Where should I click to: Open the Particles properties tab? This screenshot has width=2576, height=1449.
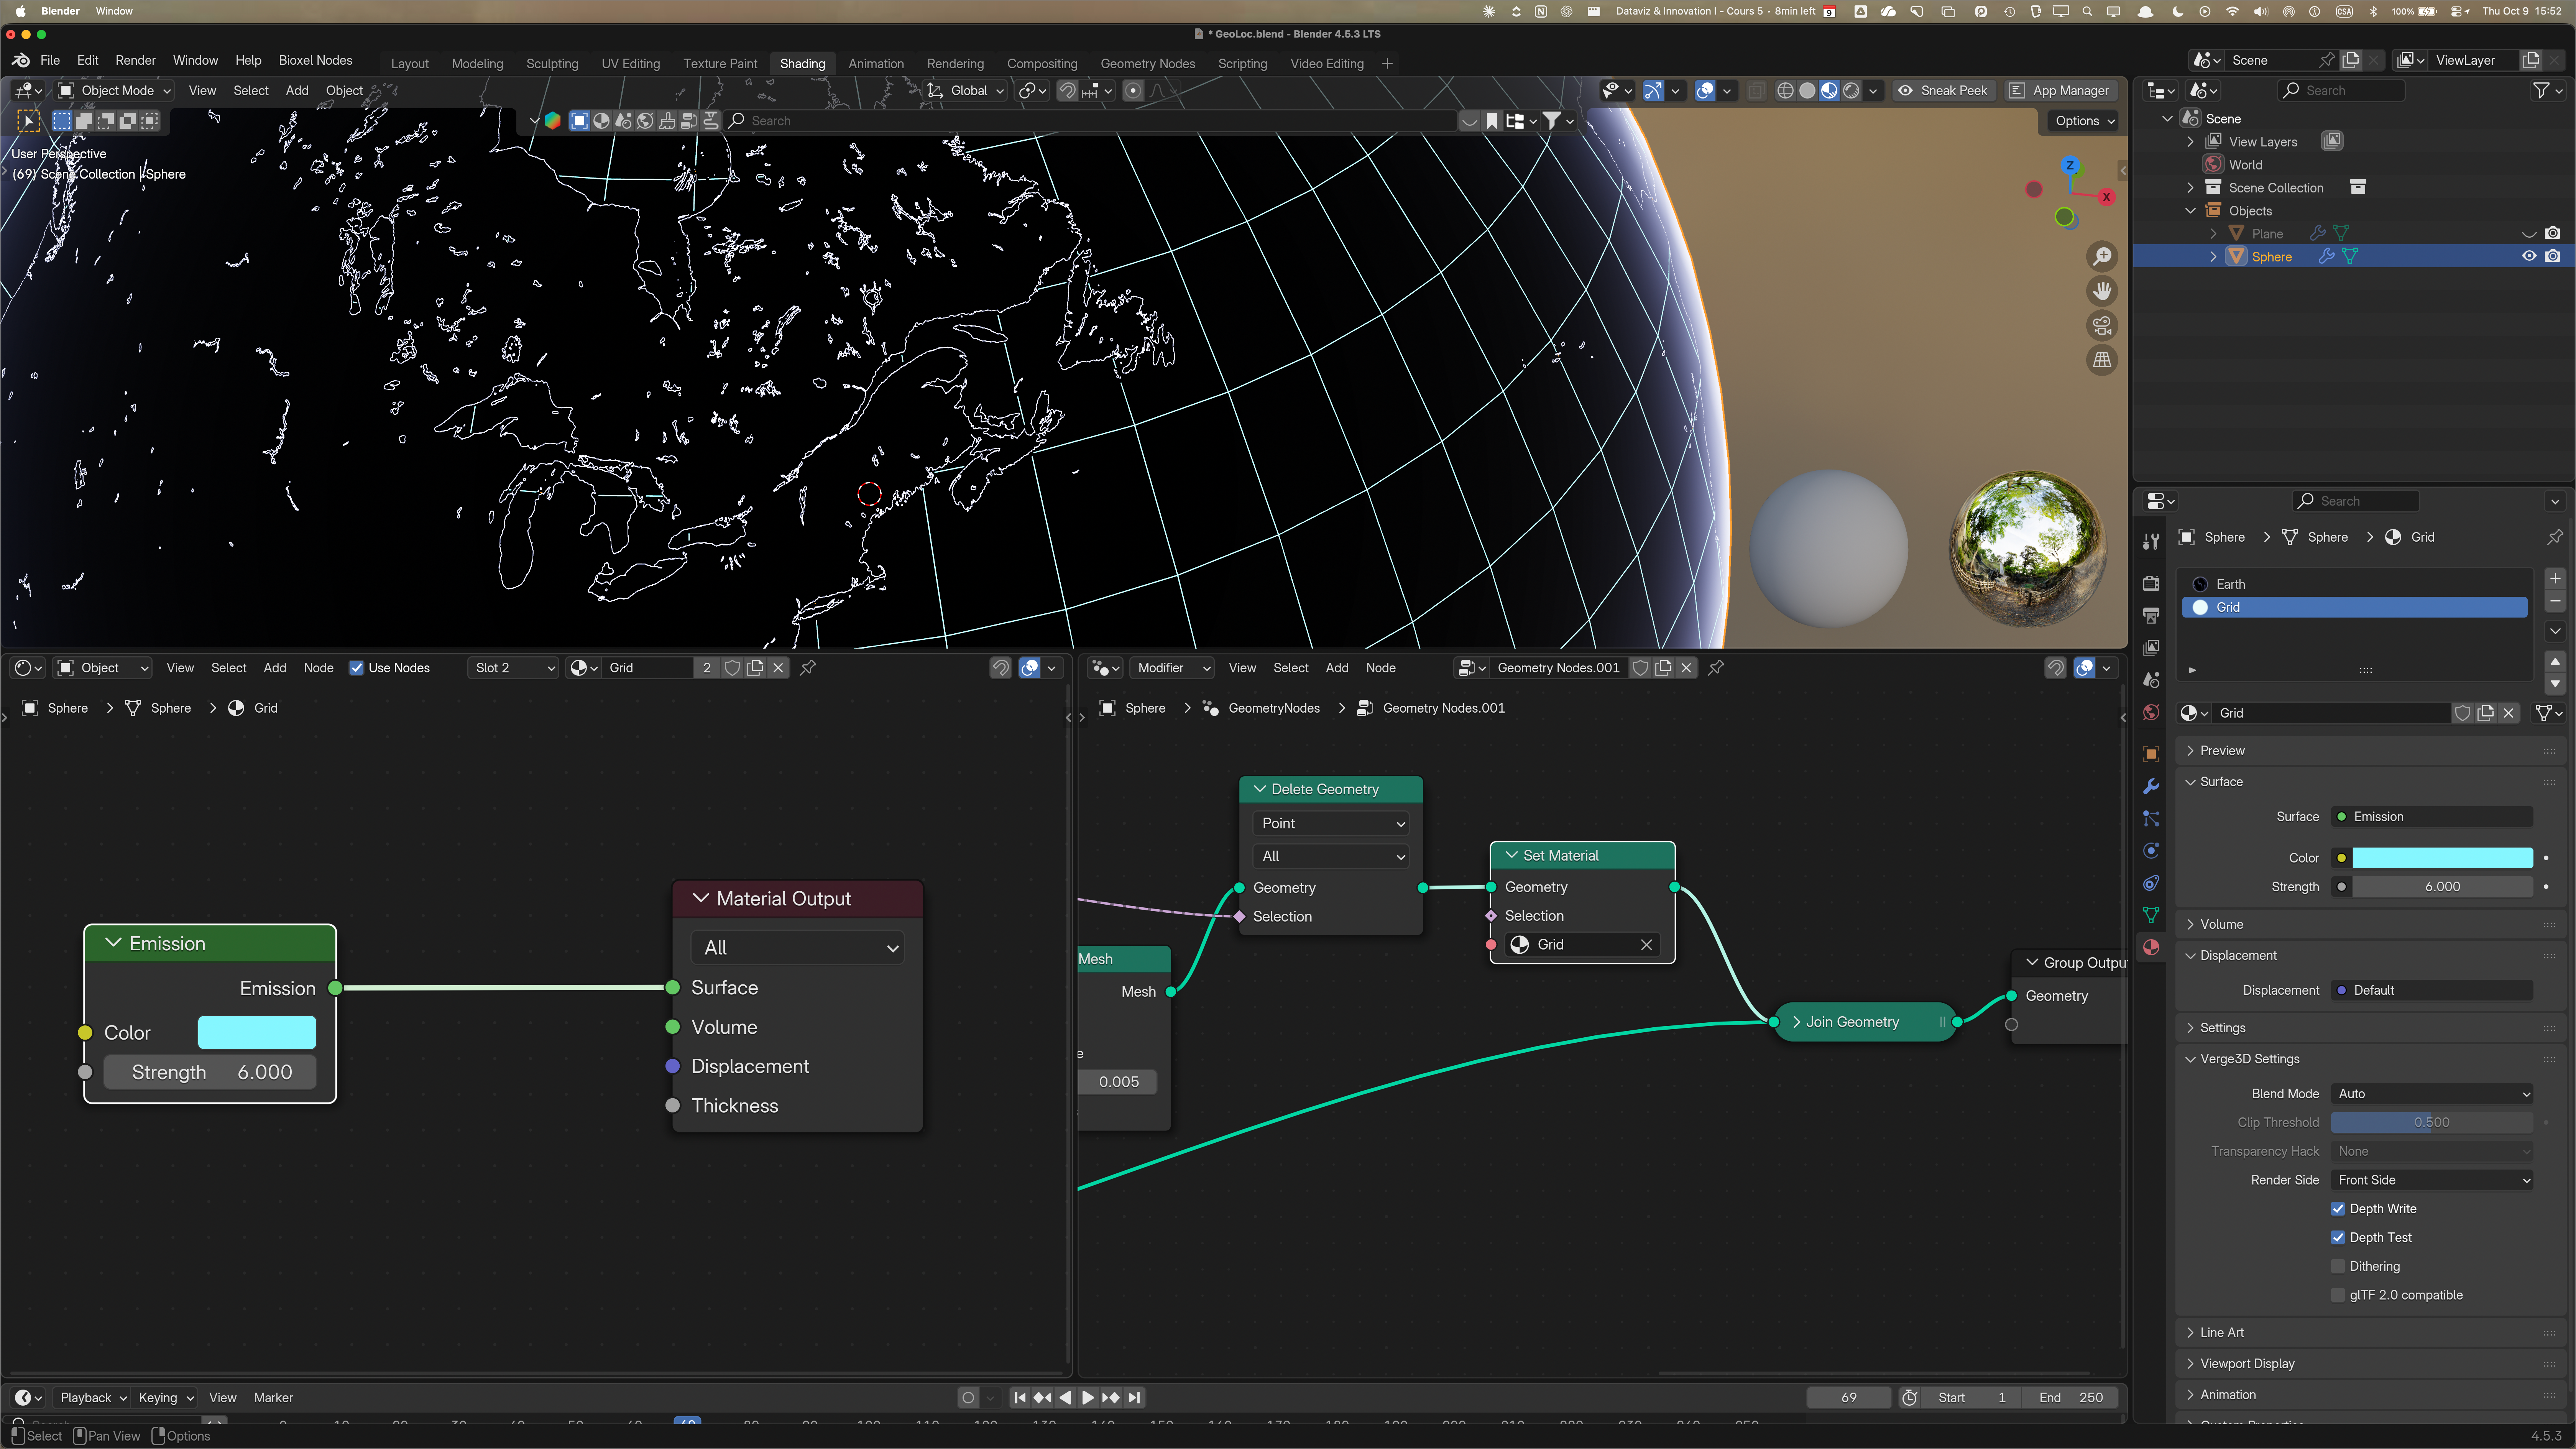[x=2151, y=818]
